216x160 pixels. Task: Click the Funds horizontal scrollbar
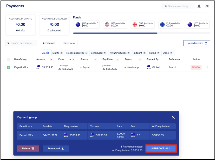click(141, 33)
